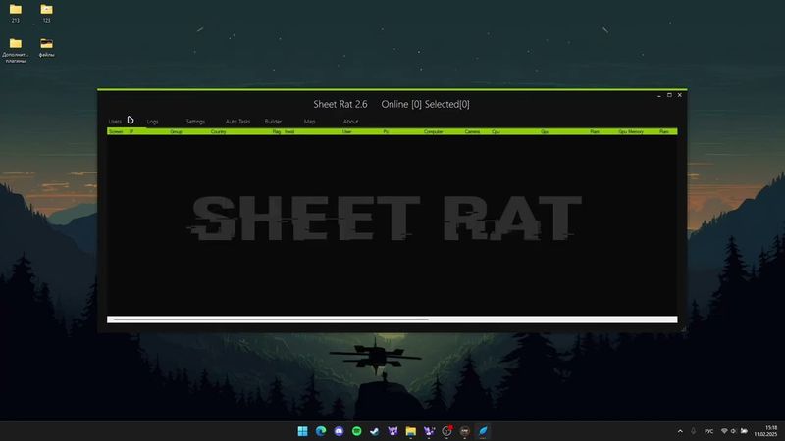Select the 213 desktop folder

(x=16, y=13)
